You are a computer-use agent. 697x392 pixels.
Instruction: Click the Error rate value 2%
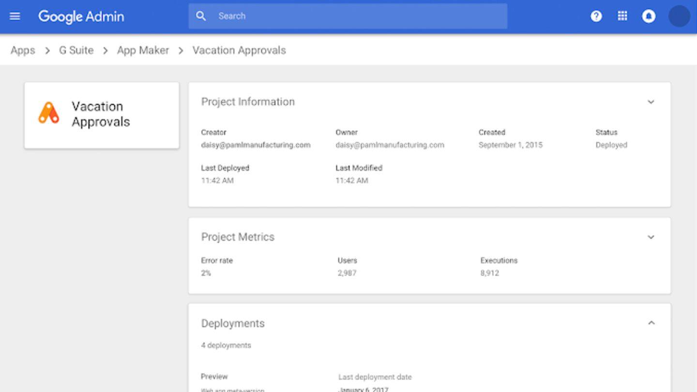point(206,273)
